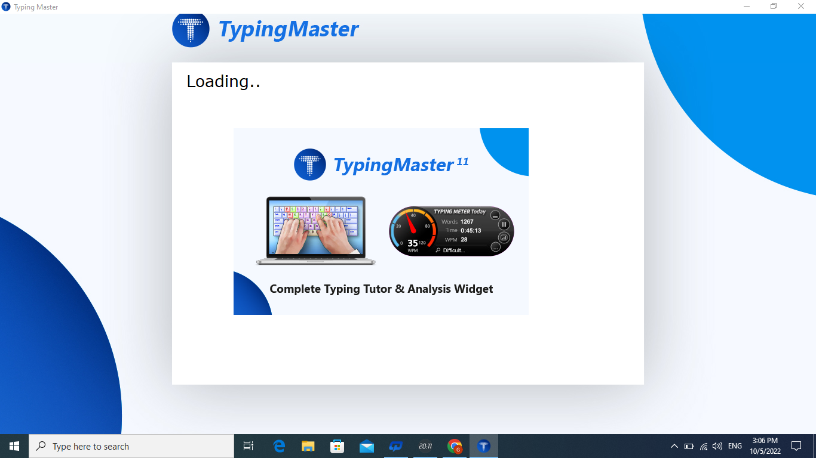Open Task View from the taskbar
This screenshot has width=816, height=458.
pos(249,446)
